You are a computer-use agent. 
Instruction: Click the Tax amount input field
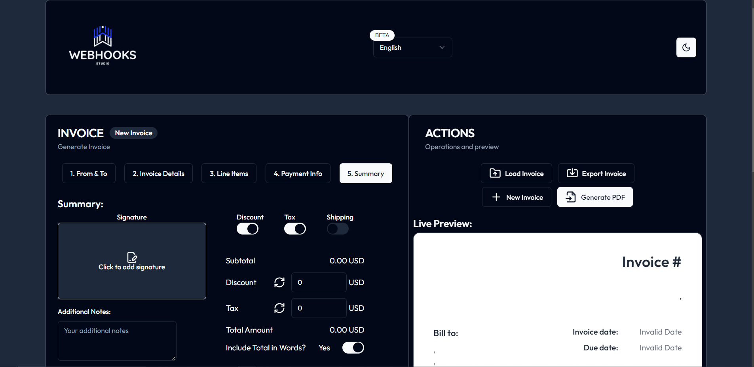click(319, 308)
